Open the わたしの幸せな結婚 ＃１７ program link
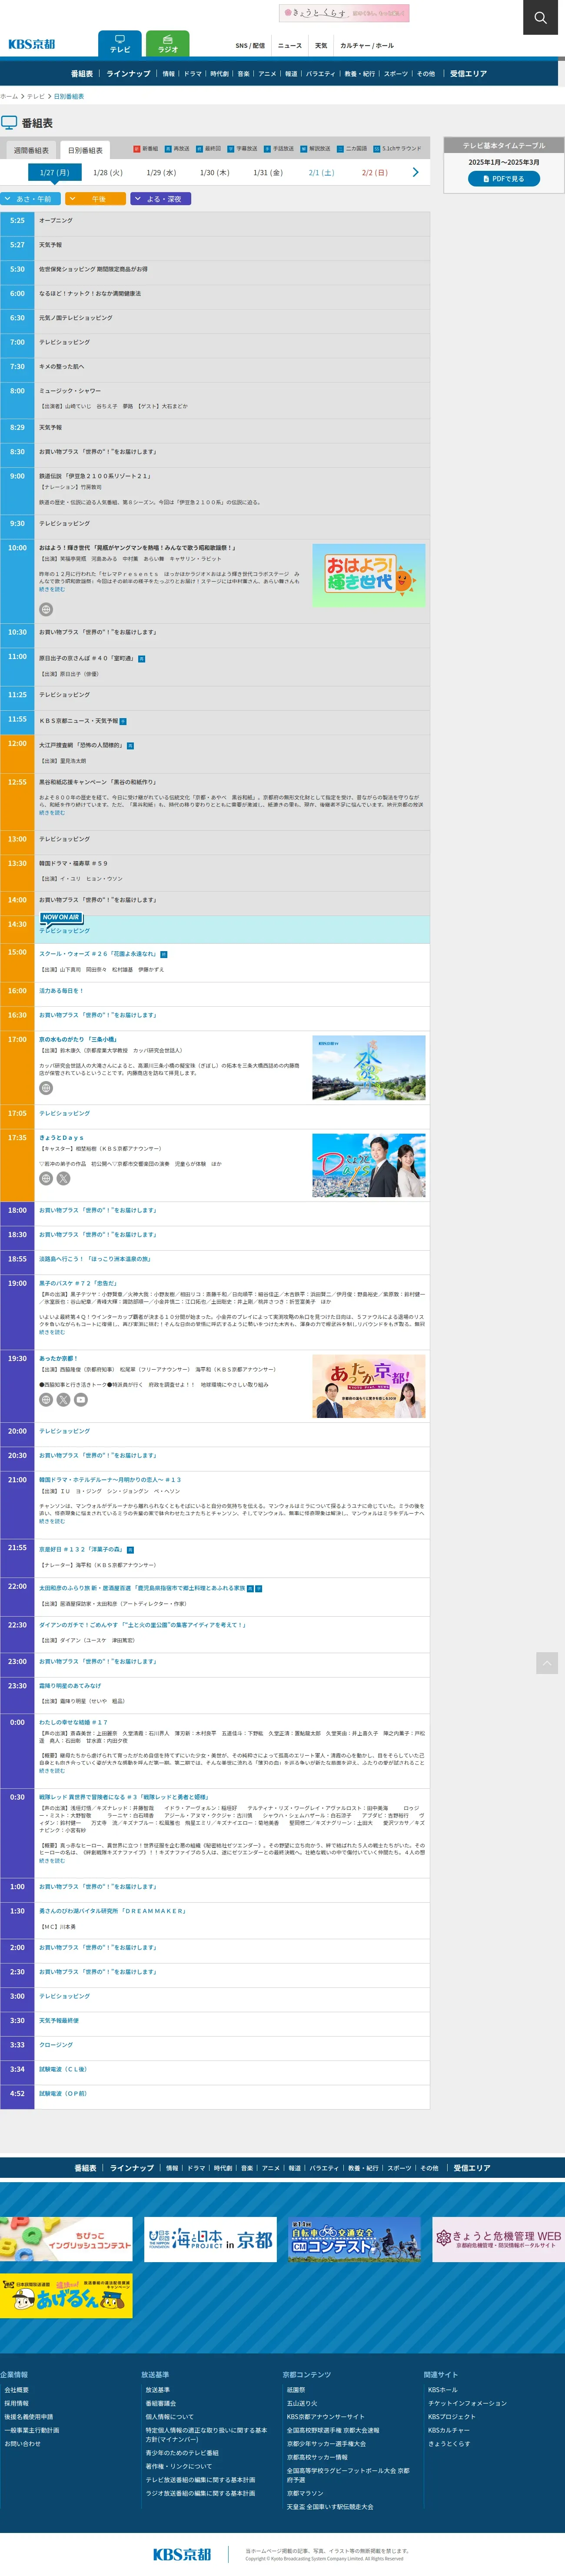Viewport: 565px width, 2576px height. coord(73,1722)
